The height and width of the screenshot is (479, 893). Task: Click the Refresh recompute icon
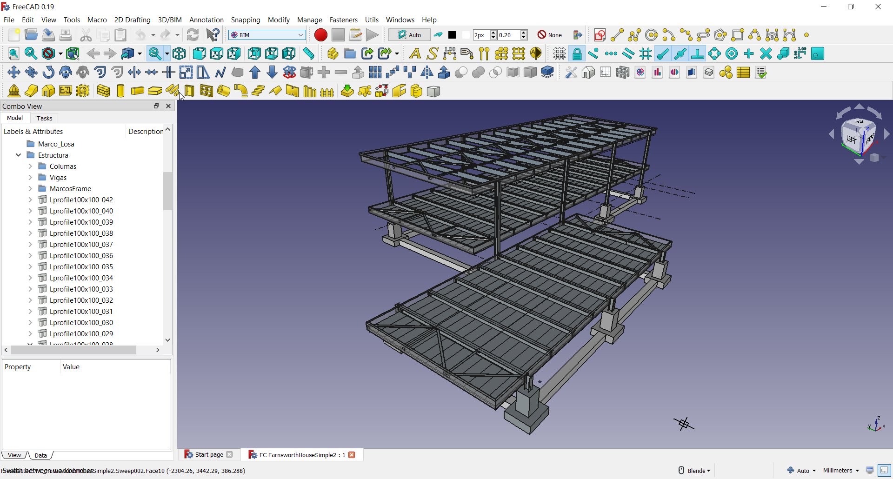coord(193,35)
